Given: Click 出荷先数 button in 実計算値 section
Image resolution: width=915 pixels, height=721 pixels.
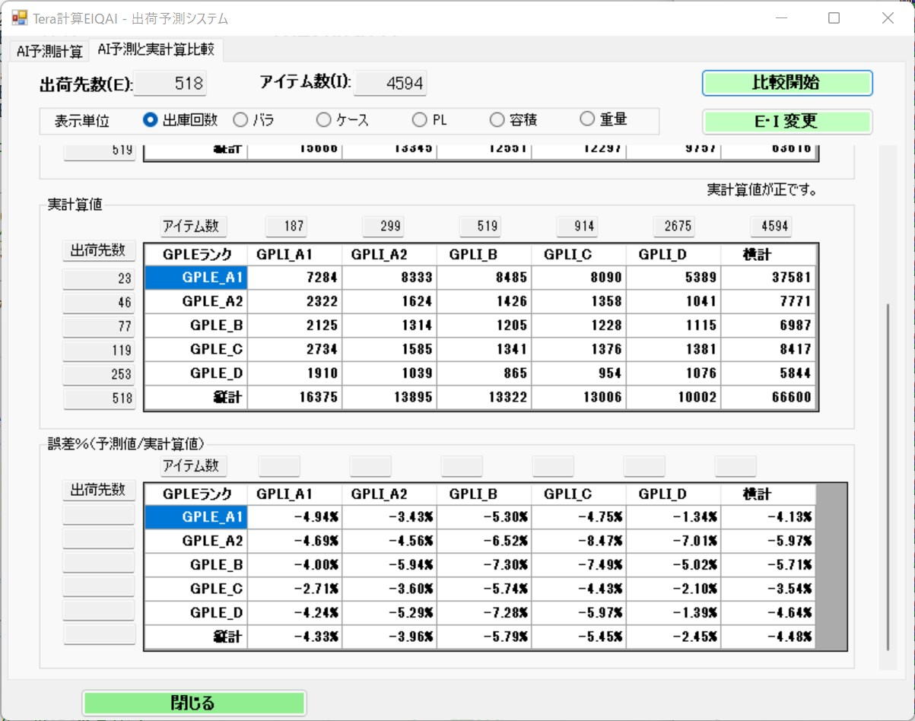Looking at the screenshot, I should pyautogui.click(x=98, y=250).
